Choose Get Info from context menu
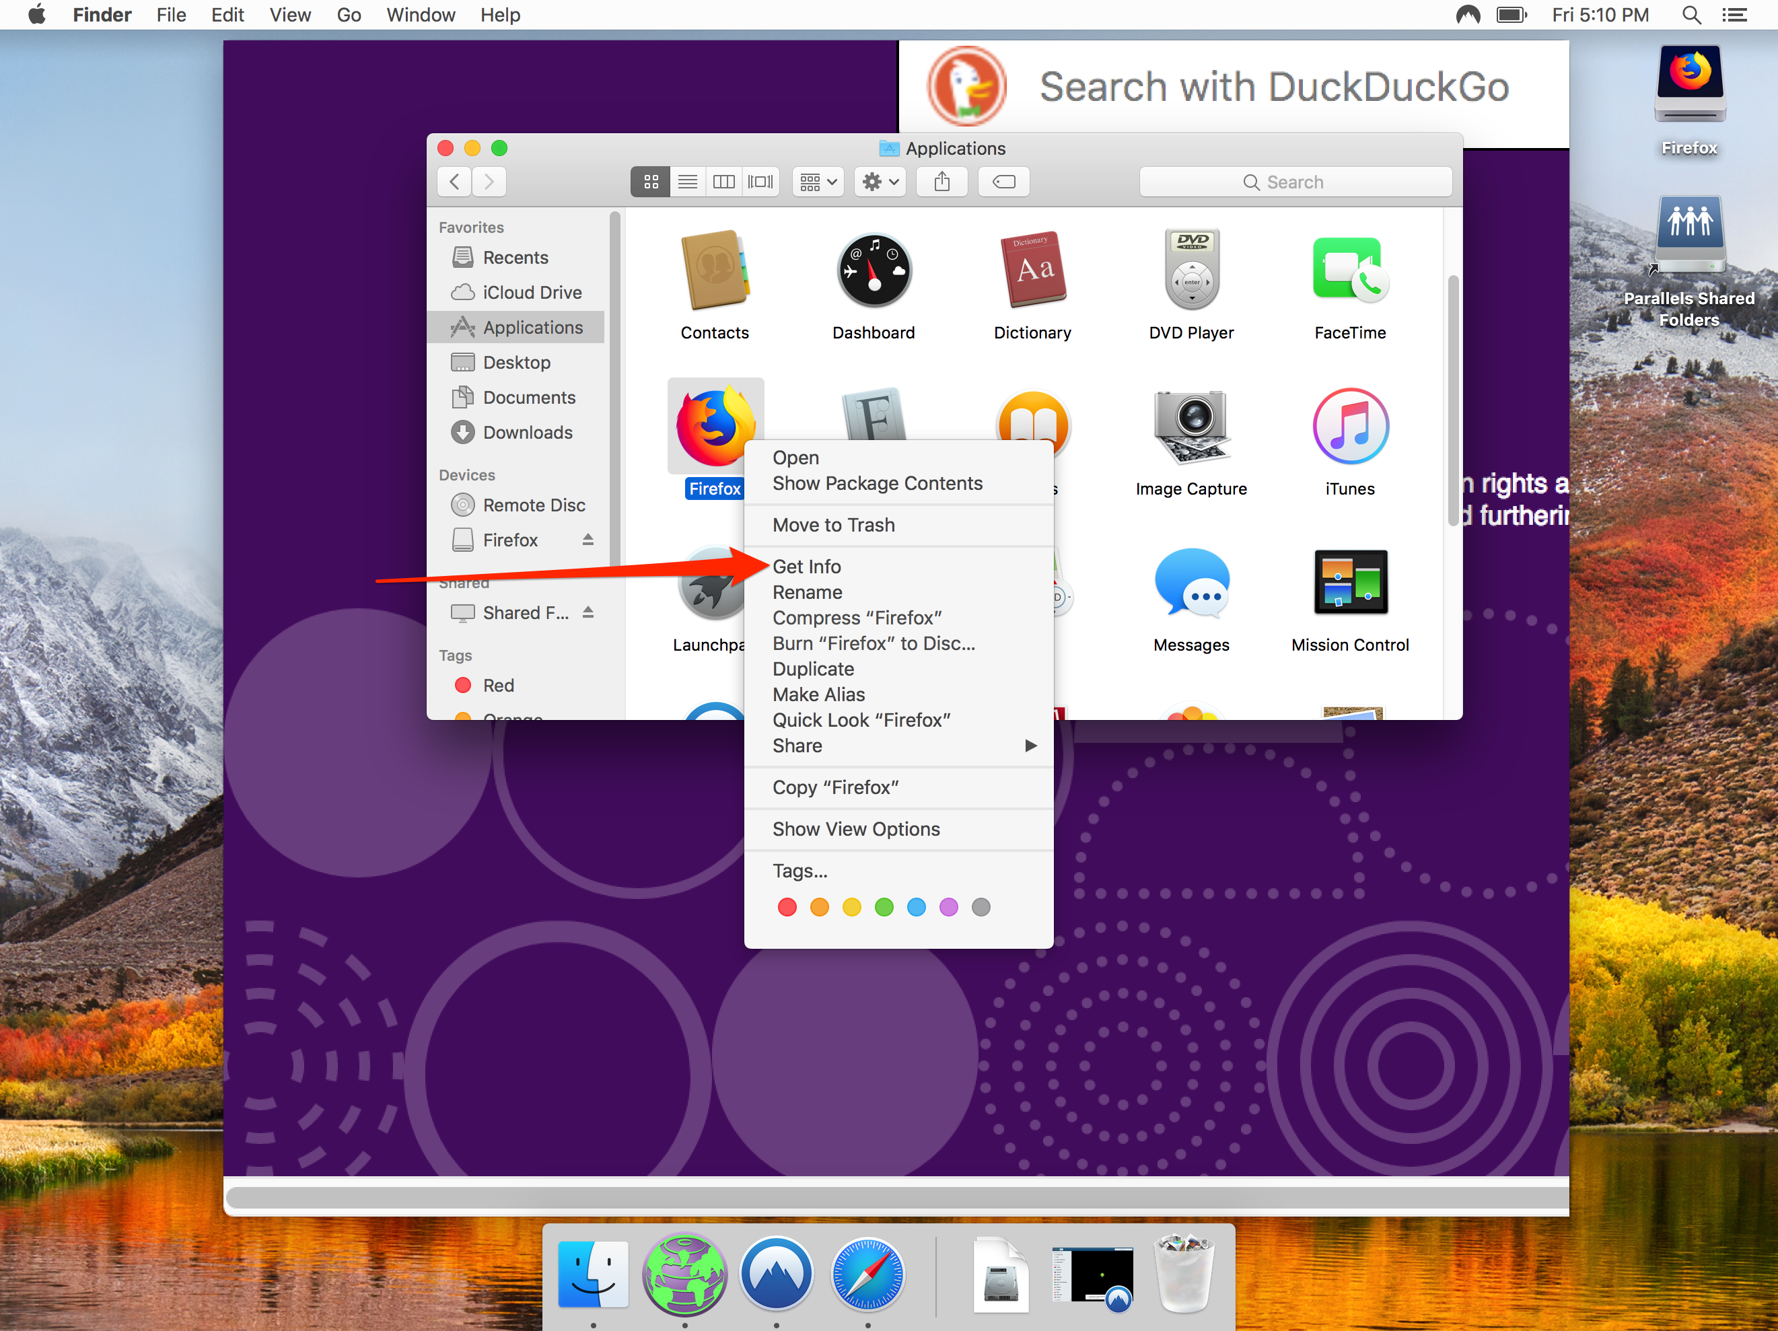Viewport: 1778px width, 1331px height. [898, 567]
